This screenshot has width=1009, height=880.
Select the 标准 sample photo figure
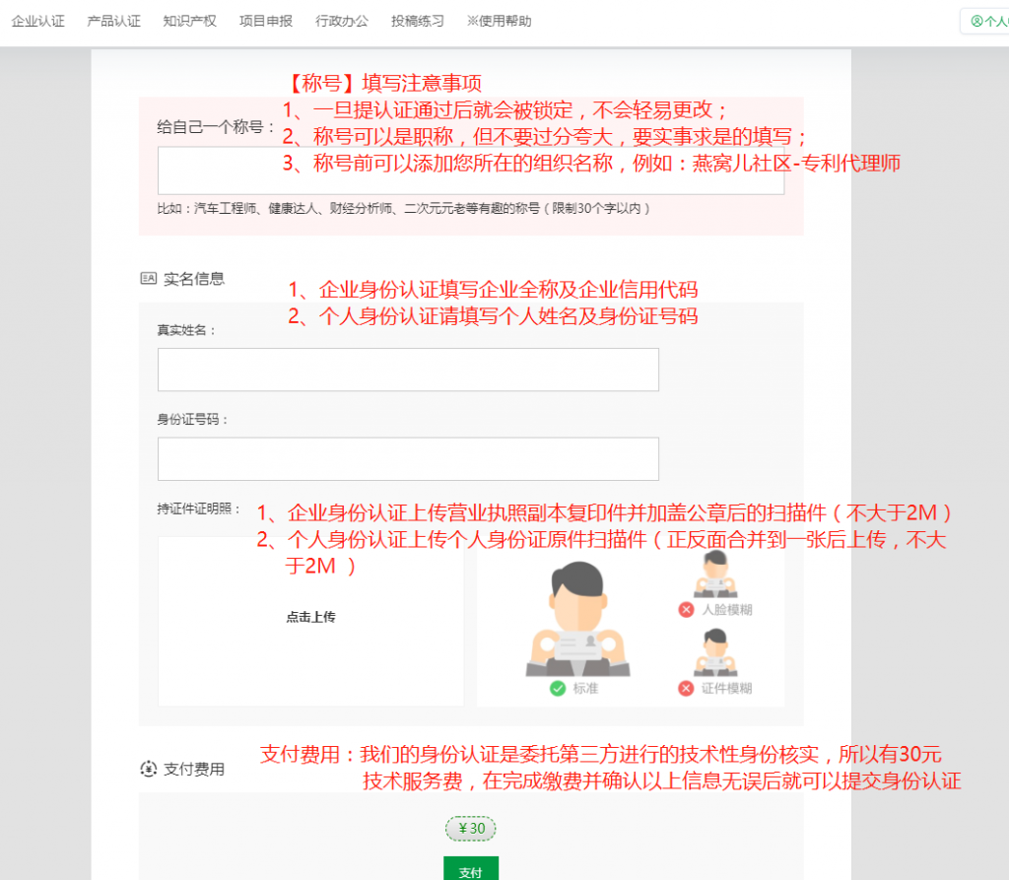[577, 621]
